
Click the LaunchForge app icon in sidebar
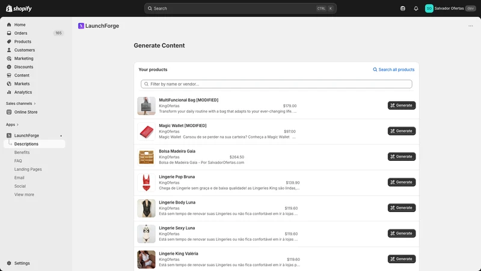pyautogui.click(x=9, y=135)
